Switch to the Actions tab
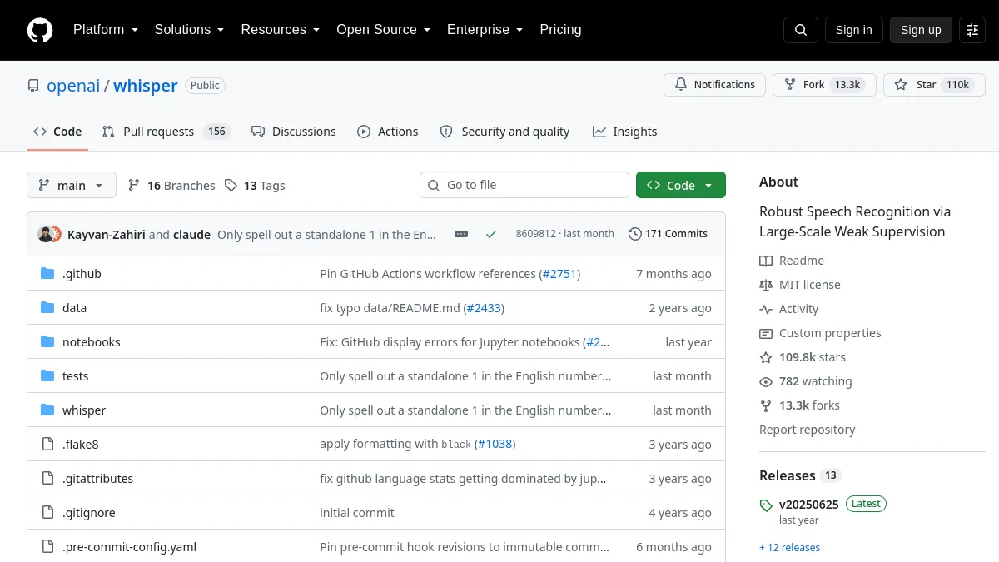 [x=388, y=132]
